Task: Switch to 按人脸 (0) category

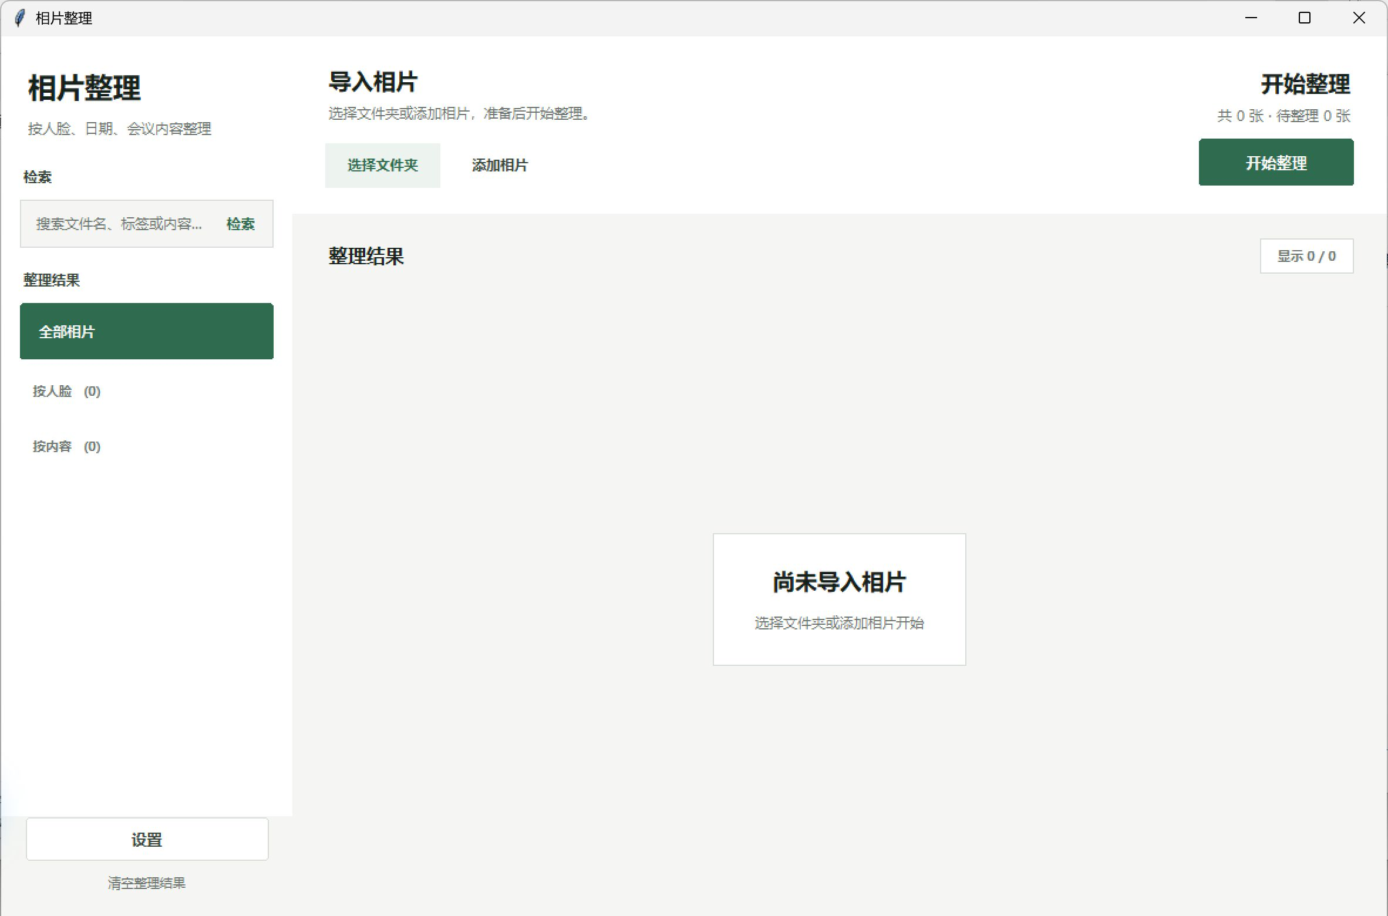Action: coord(147,391)
